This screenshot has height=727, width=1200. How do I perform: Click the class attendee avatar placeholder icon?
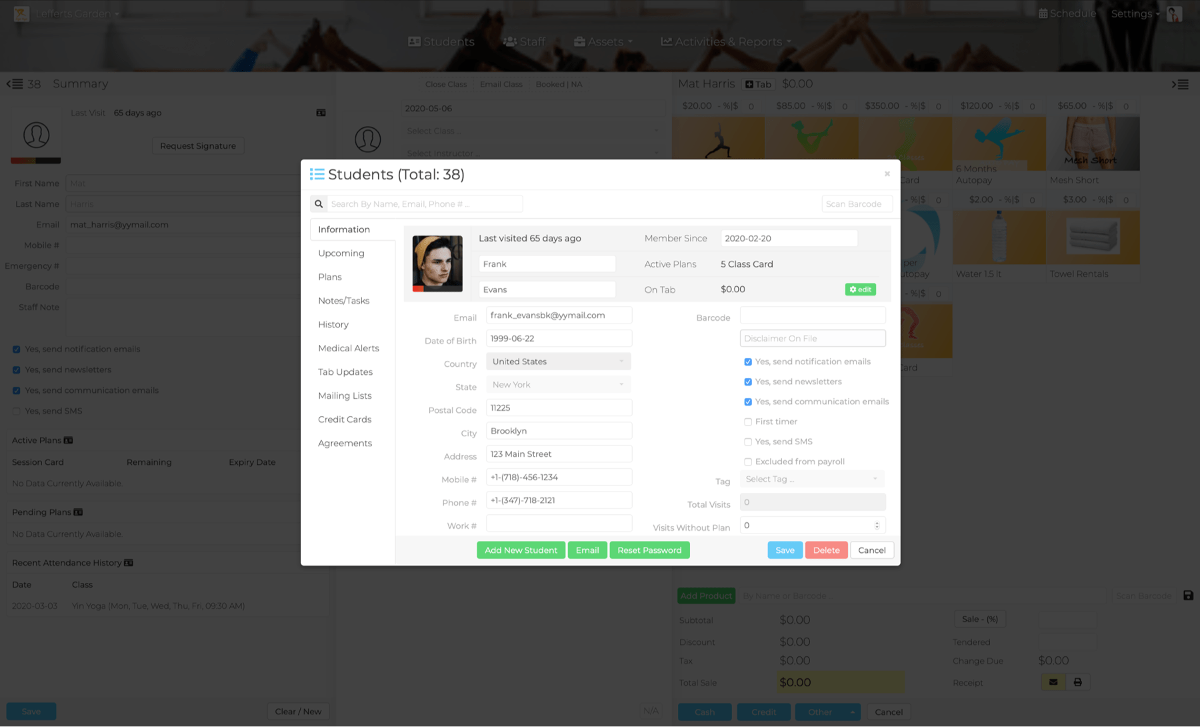click(x=367, y=139)
